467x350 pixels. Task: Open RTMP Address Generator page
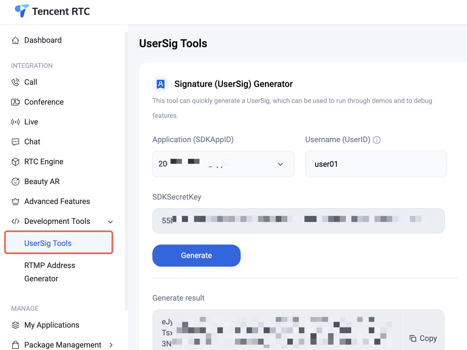(50, 272)
